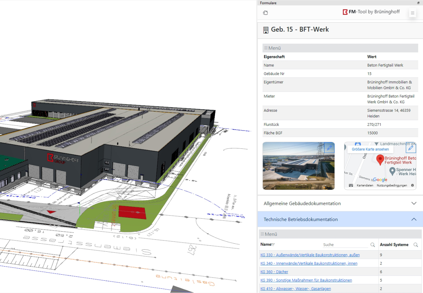Click the Eigenschaft column header

click(x=274, y=57)
